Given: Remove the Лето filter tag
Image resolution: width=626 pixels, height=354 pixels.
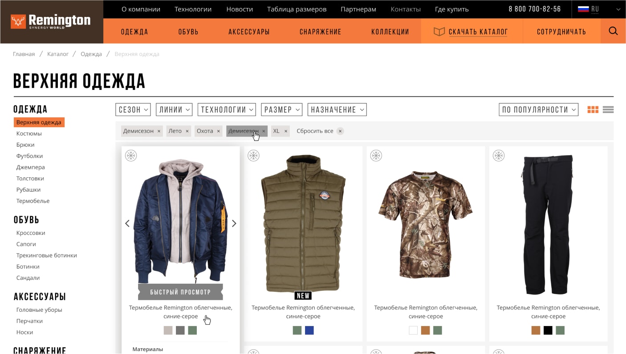Looking at the screenshot, I should coord(187,131).
